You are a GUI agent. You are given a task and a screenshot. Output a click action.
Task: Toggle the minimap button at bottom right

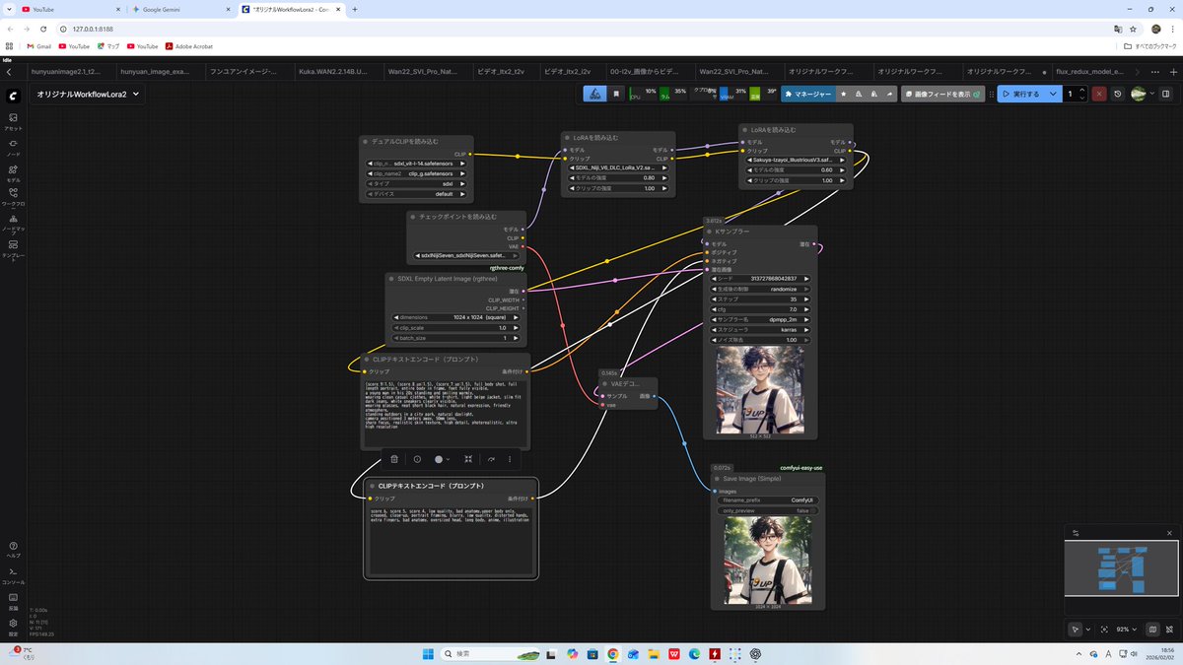tap(1152, 629)
